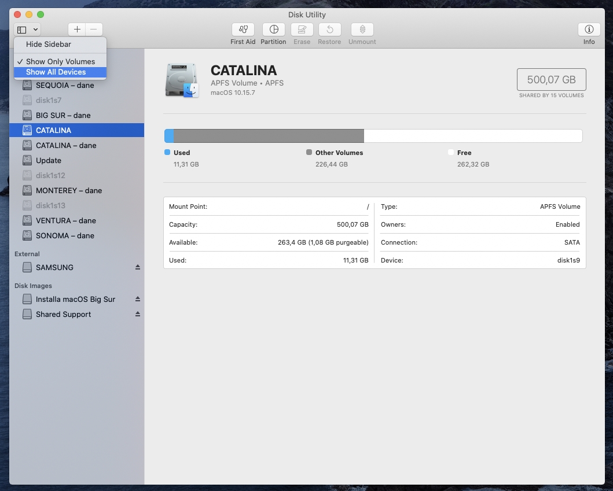
Task: Click the SAMSUNG disk icon
Action: (x=27, y=267)
